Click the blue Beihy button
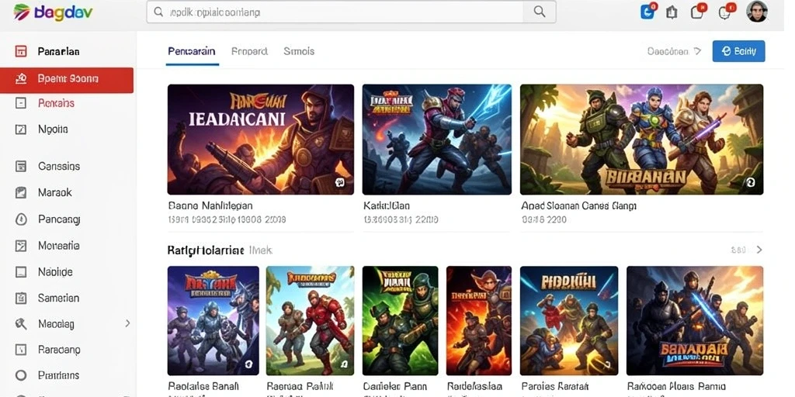The image size is (795, 397). click(x=739, y=51)
